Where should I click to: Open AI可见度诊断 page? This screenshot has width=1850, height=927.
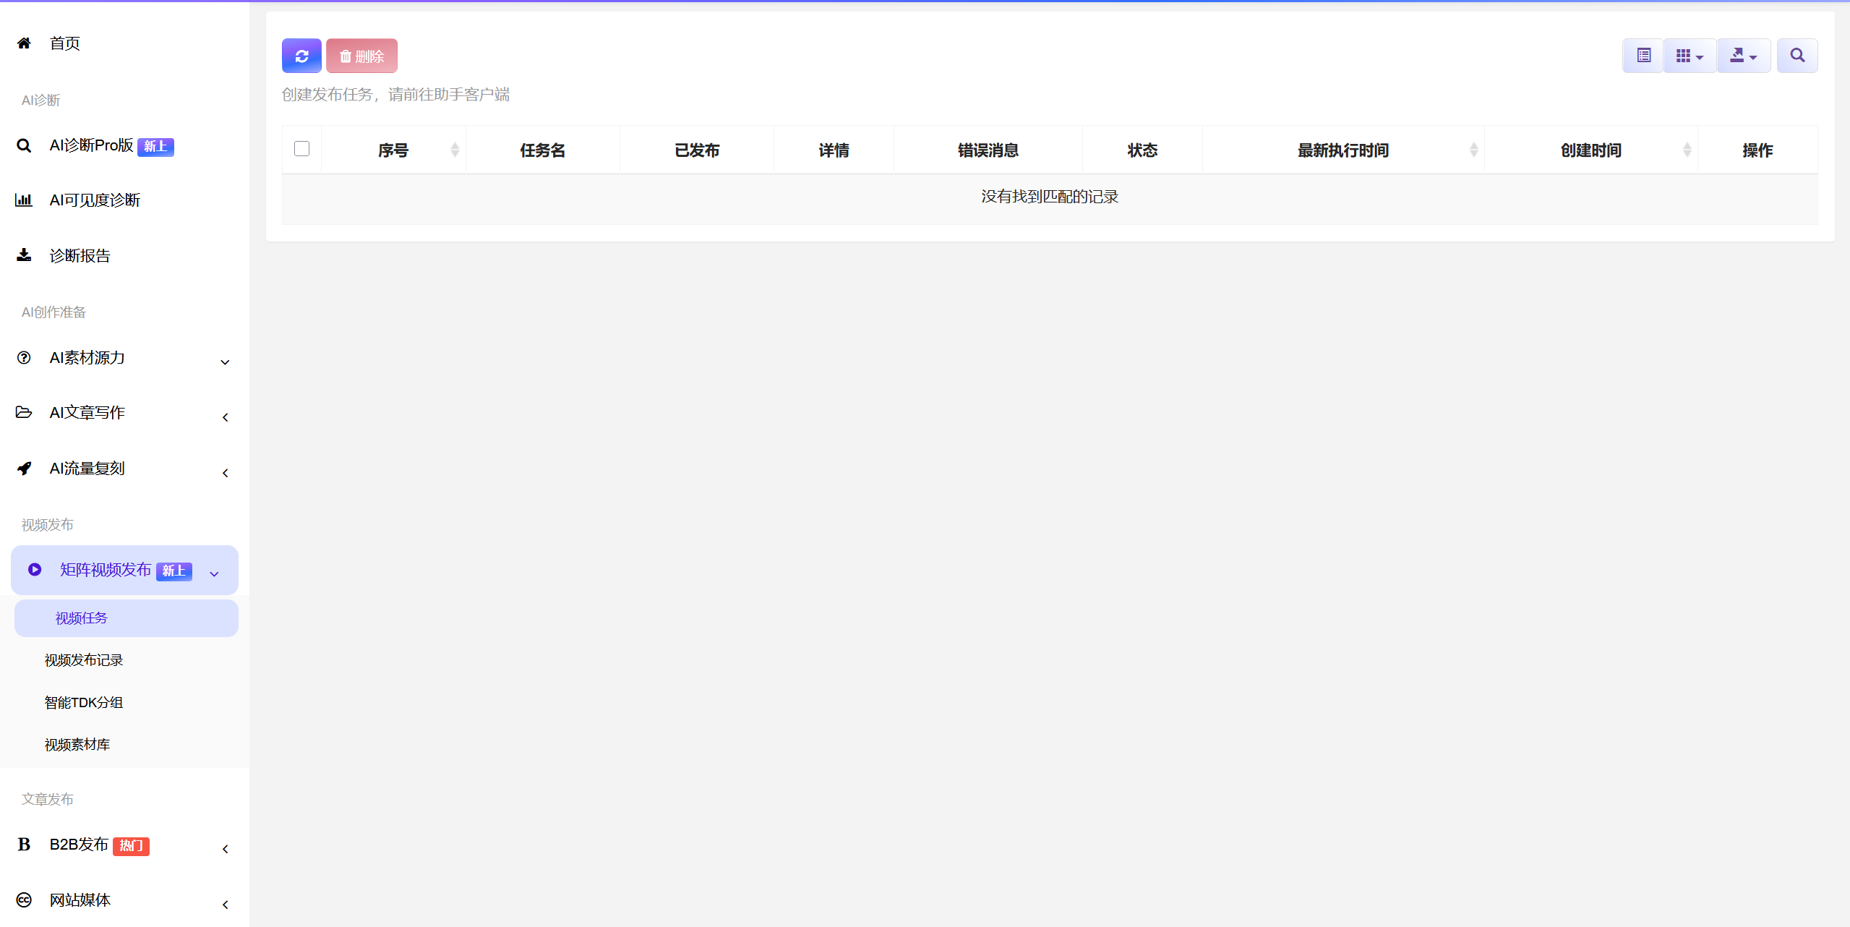(95, 200)
